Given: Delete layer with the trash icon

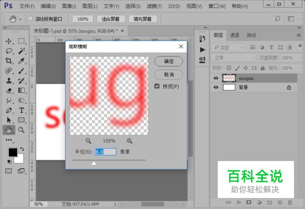Looking at the screenshot, I should pos(290,202).
